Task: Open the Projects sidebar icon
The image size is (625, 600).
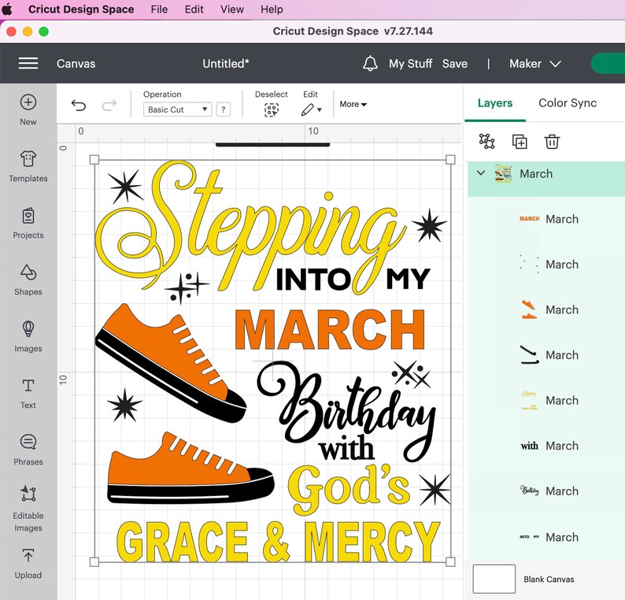Action: coord(28,216)
